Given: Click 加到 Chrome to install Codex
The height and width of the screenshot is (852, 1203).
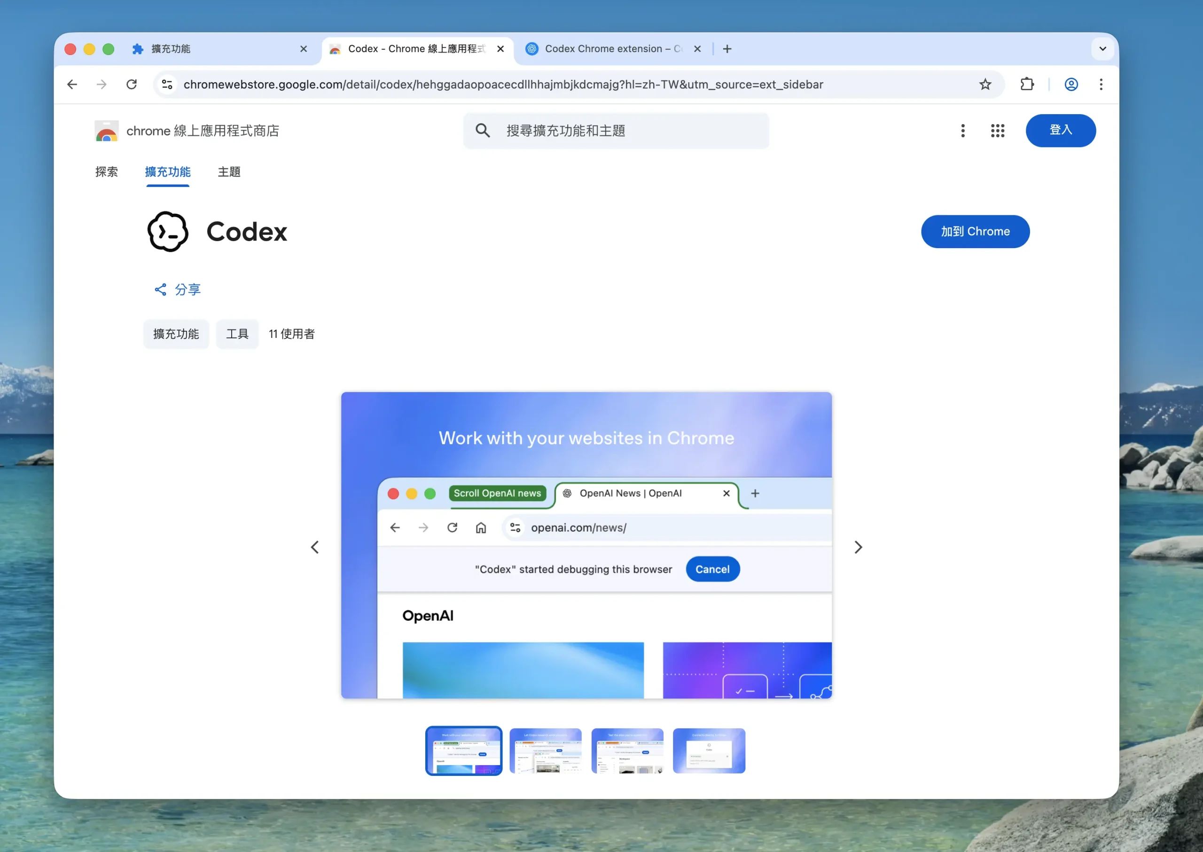Looking at the screenshot, I should pyautogui.click(x=975, y=231).
